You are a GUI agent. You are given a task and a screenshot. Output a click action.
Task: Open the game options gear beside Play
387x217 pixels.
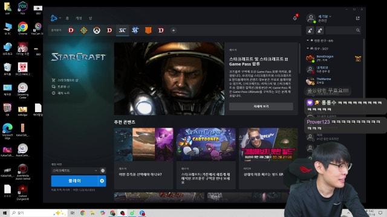point(102,181)
